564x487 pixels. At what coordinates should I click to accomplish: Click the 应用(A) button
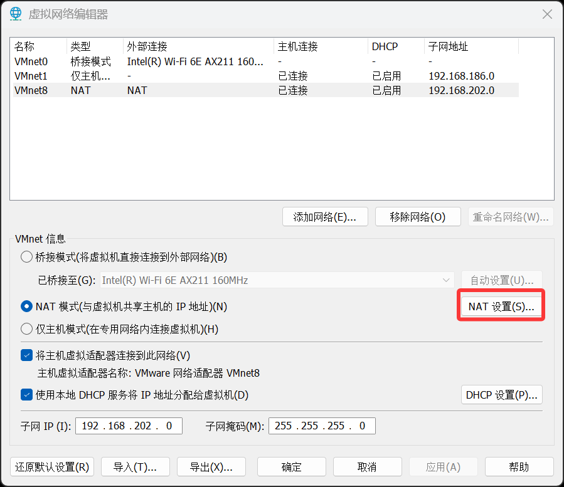point(444,467)
